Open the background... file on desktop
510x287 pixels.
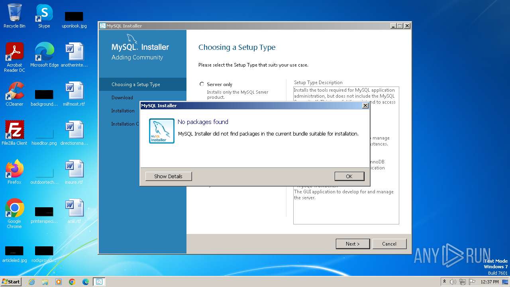[44, 98]
